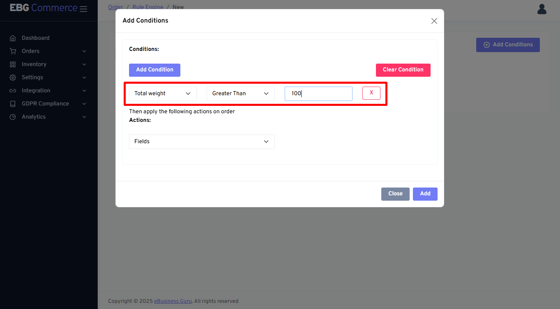Open the user profile avatar icon

[542, 9]
